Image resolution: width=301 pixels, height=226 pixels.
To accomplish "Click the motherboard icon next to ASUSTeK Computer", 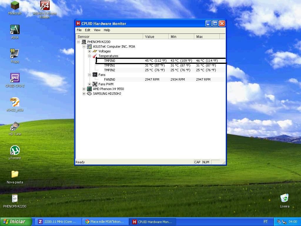I will [x=89, y=46].
